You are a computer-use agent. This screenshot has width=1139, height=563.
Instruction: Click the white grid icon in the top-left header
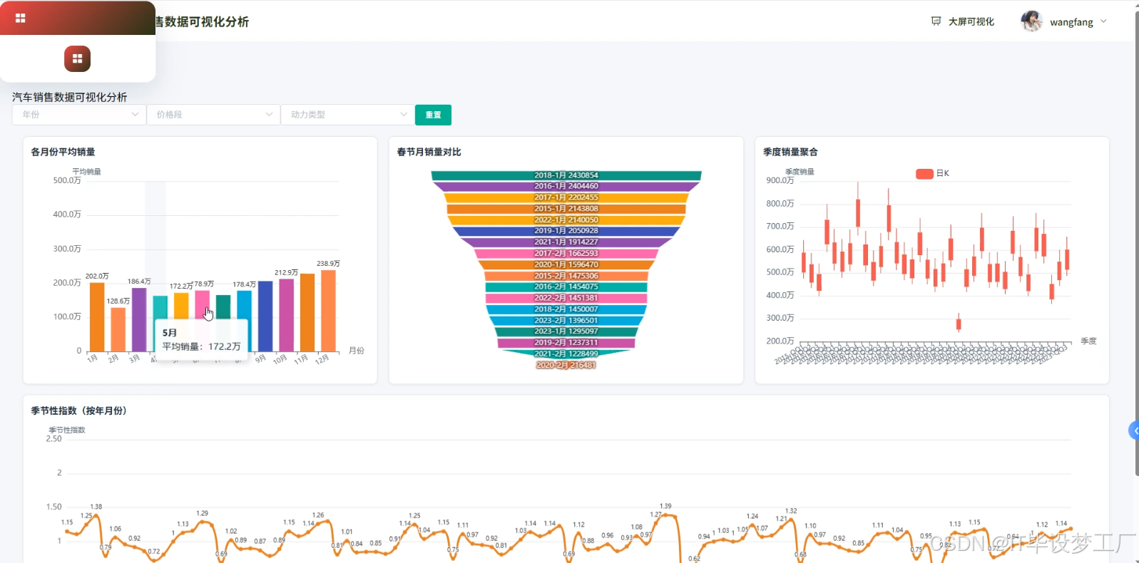tap(20, 18)
